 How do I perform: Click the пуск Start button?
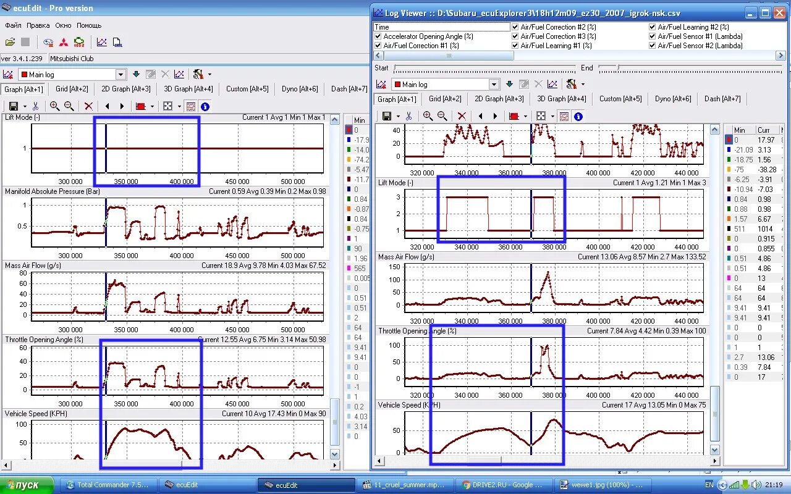tap(27, 485)
